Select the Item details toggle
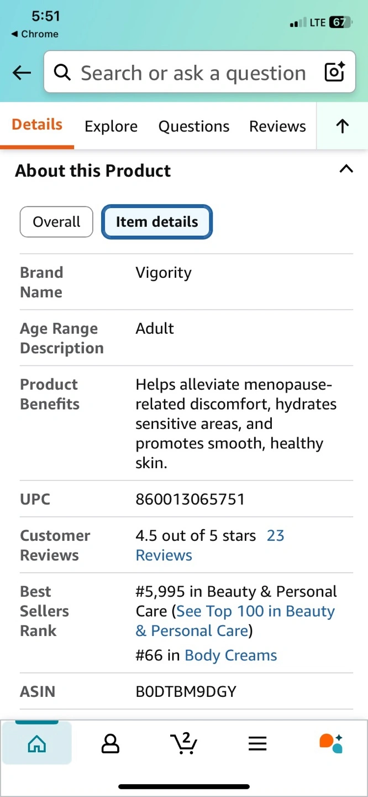This screenshot has width=368, height=797. tap(157, 222)
